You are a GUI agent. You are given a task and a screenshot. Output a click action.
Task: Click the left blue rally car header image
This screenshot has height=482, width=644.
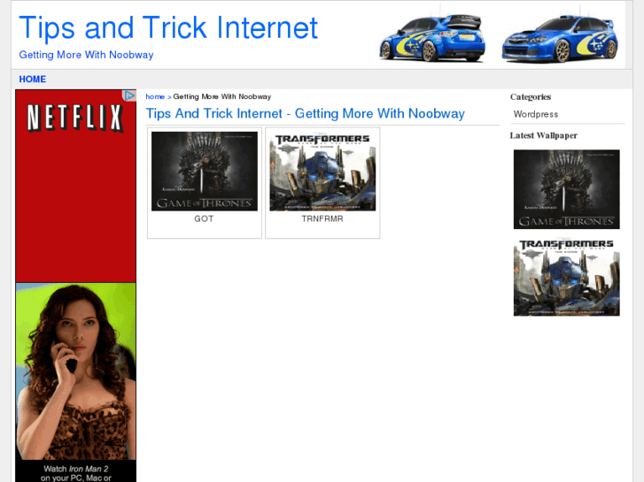point(432,38)
